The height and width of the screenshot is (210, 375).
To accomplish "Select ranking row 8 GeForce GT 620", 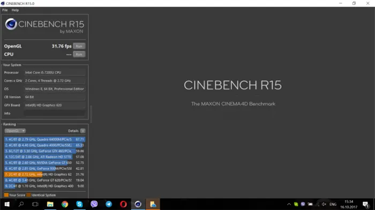I will (44, 180).
